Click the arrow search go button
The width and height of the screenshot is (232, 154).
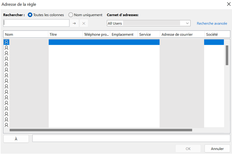click(74, 23)
